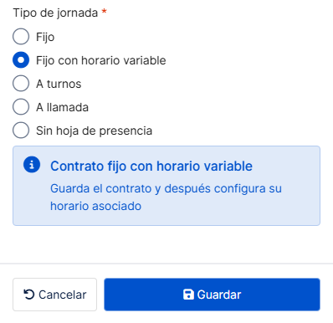Click the floppy disk save icon

tap(188, 295)
